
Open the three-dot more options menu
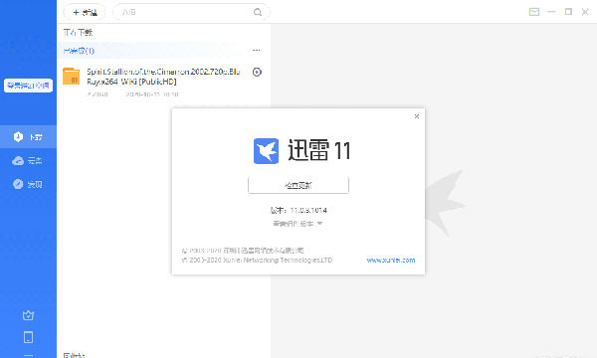tap(257, 50)
